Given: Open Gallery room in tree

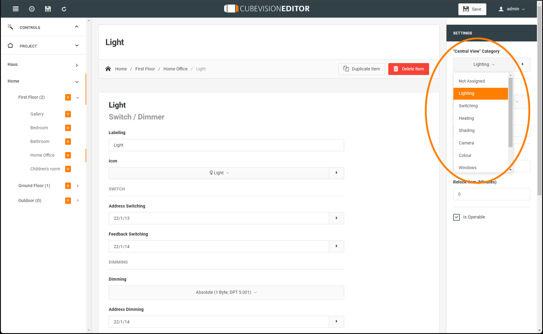Looking at the screenshot, I should point(37,114).
